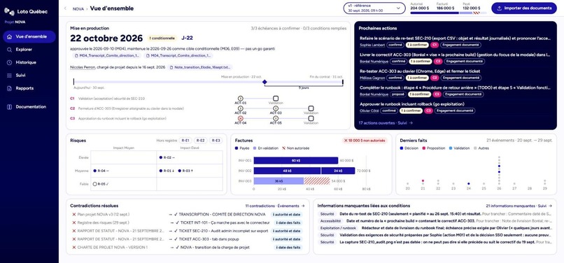
Task: Click the ACT-02 warning icon
Action: (x=240, y=108)
